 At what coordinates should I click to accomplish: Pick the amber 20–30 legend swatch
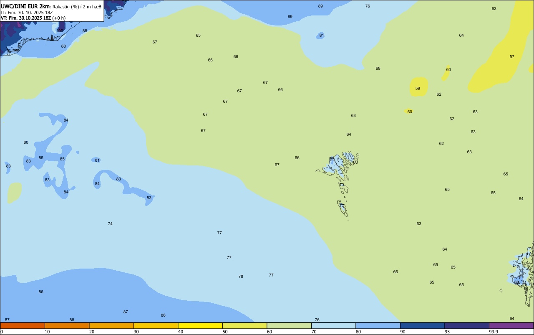tap(111, 325)
